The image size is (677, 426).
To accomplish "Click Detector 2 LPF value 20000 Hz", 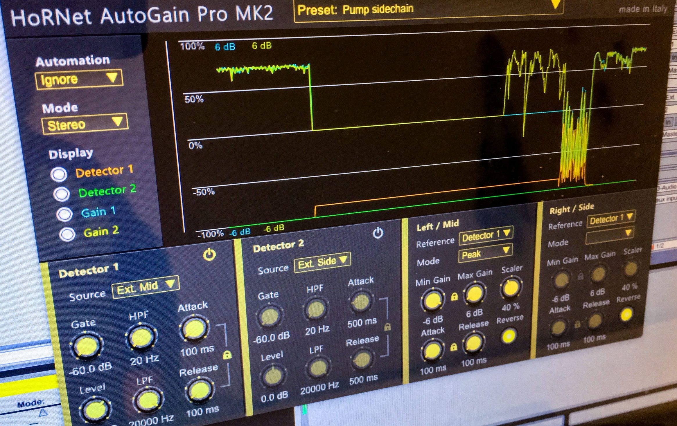I will coord(320,388).
